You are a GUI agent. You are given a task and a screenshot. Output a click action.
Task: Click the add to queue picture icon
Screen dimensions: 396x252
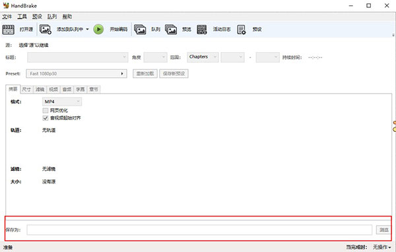pyautogui.click(x=46, y=30)
